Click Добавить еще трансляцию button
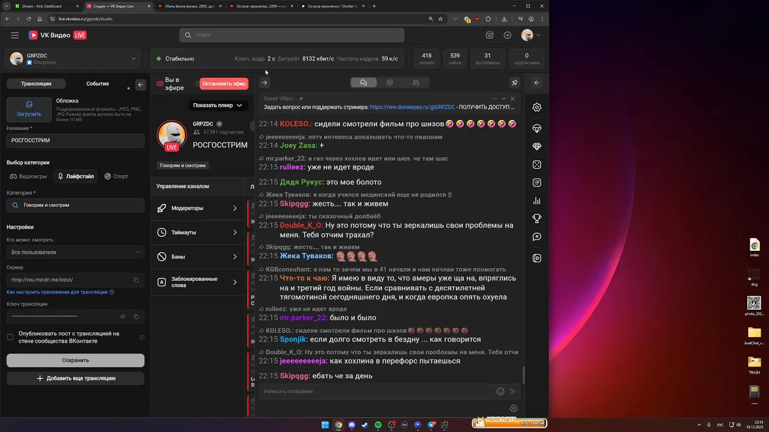The height and width of the screenshot is (432, 769). [75, 379]
